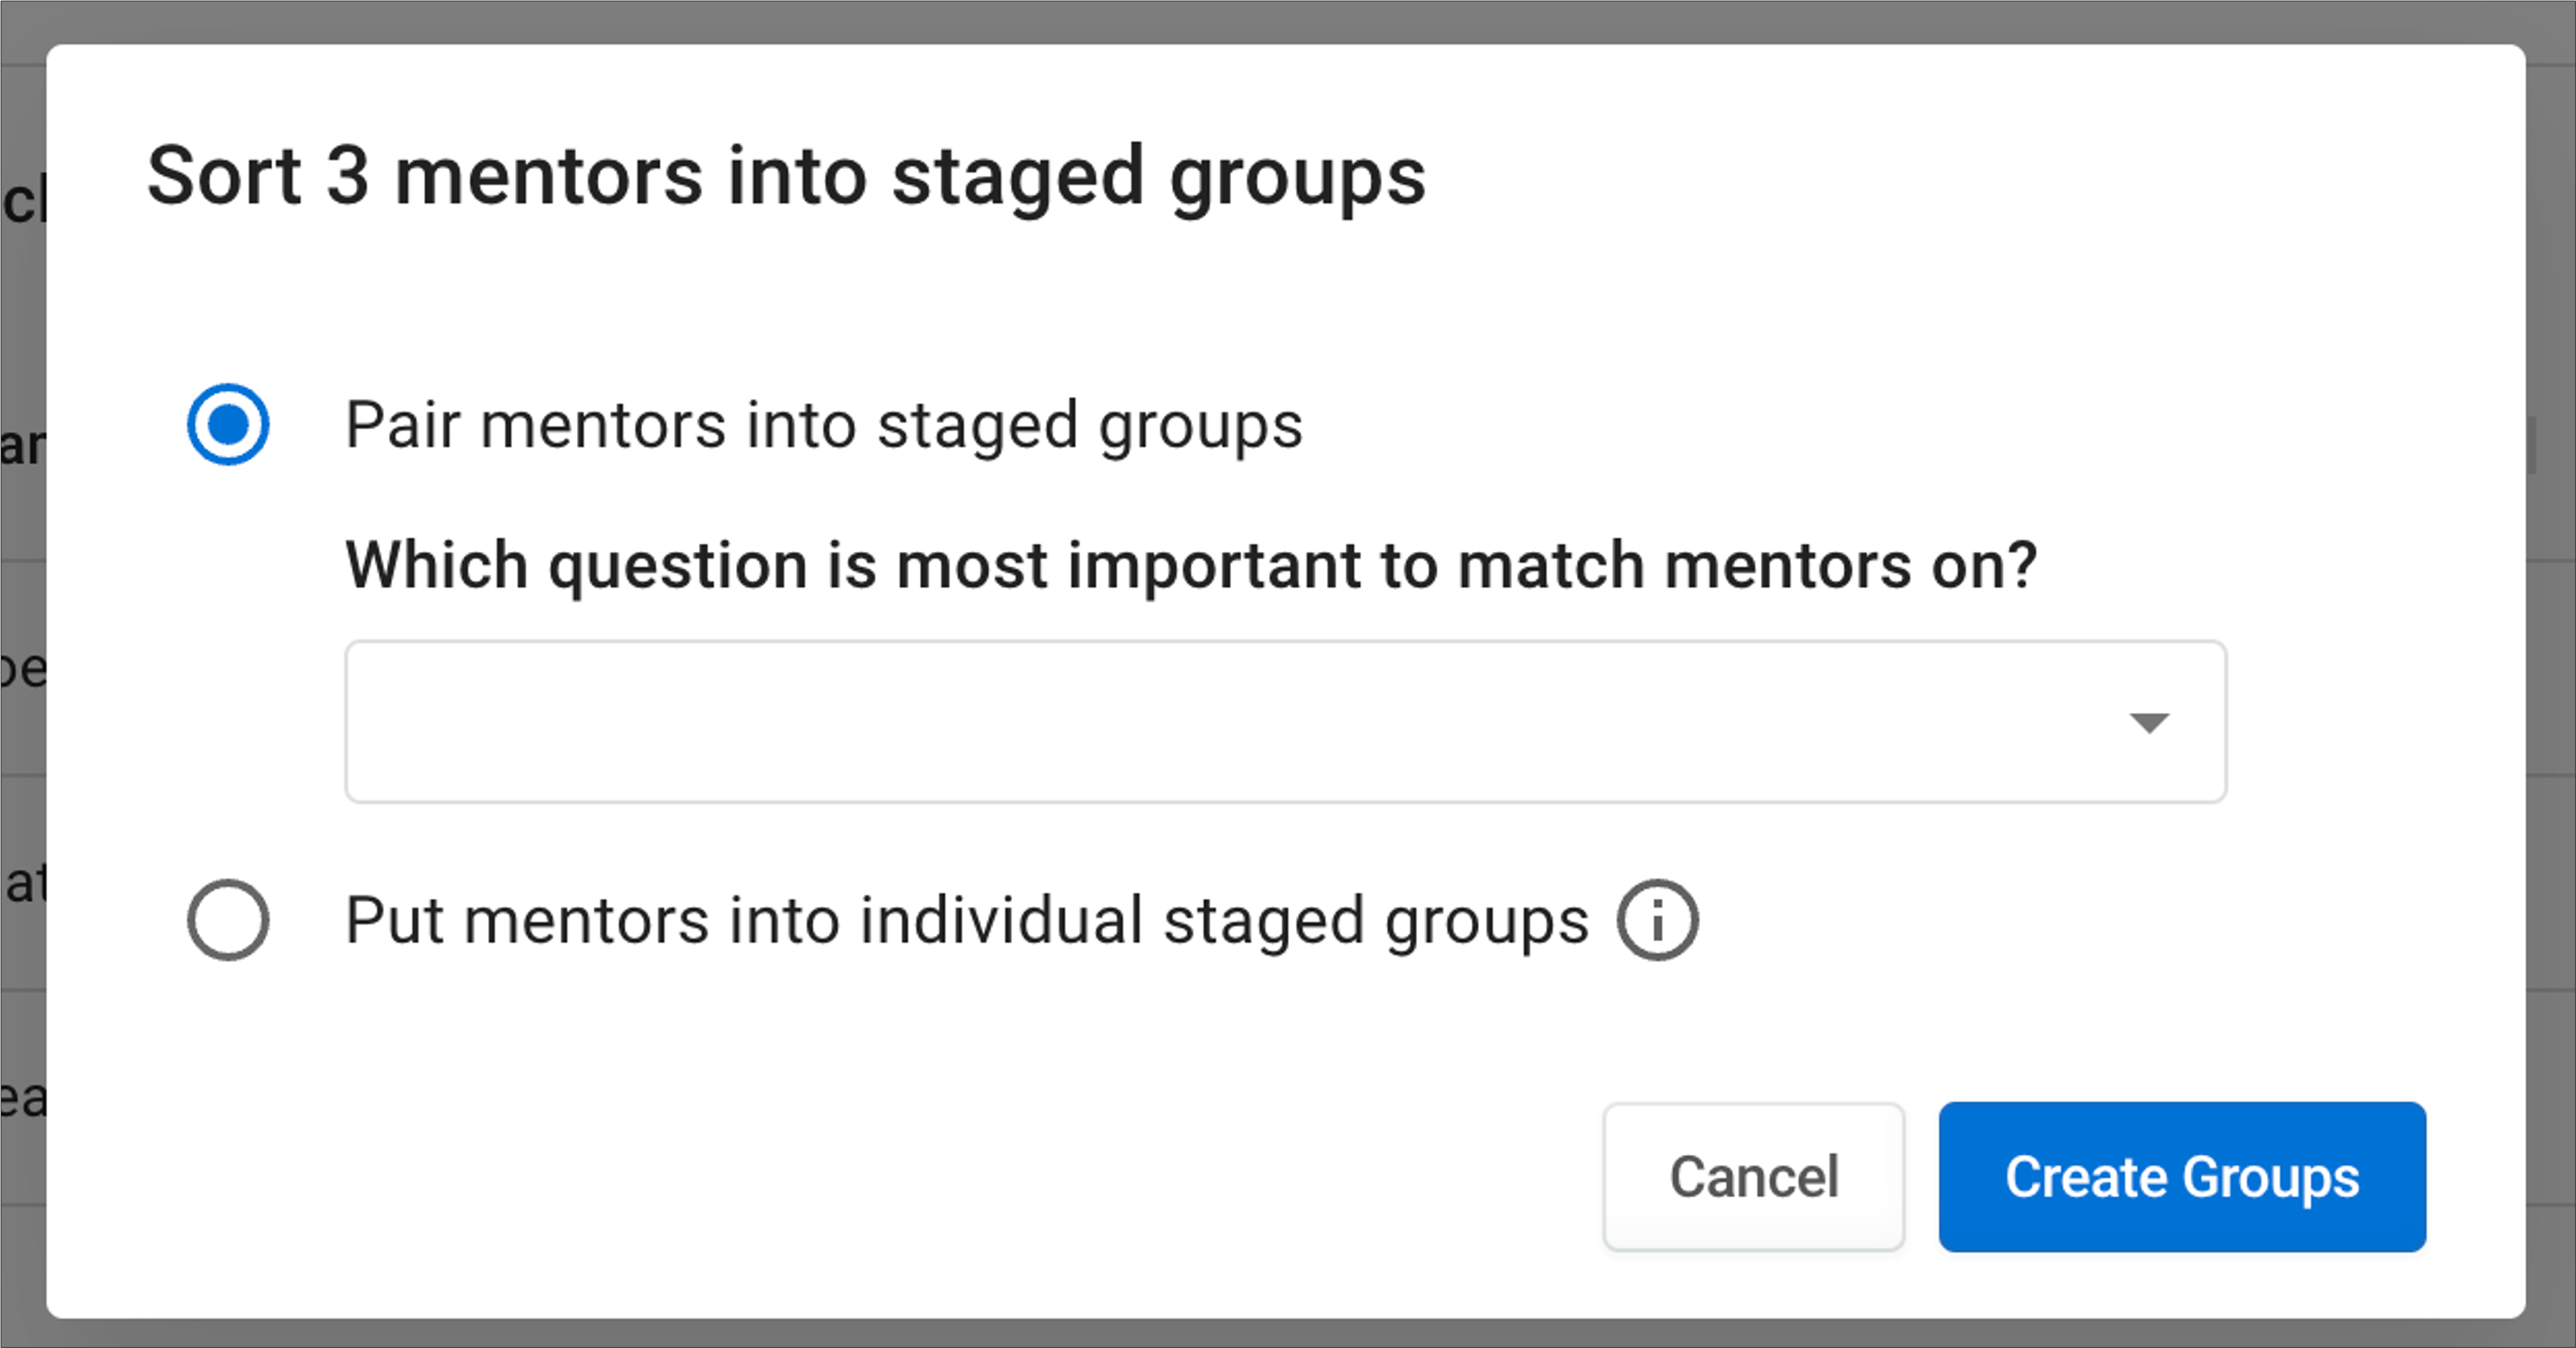Select the 'Pair mentors into staged groups' radio button

pyautogui.click(x=228, y=425)
